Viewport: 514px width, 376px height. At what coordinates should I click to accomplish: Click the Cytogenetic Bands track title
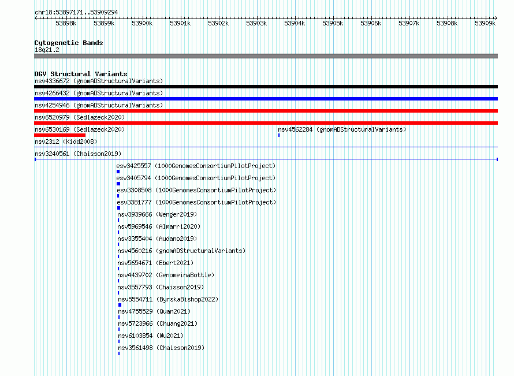[69, 43]
